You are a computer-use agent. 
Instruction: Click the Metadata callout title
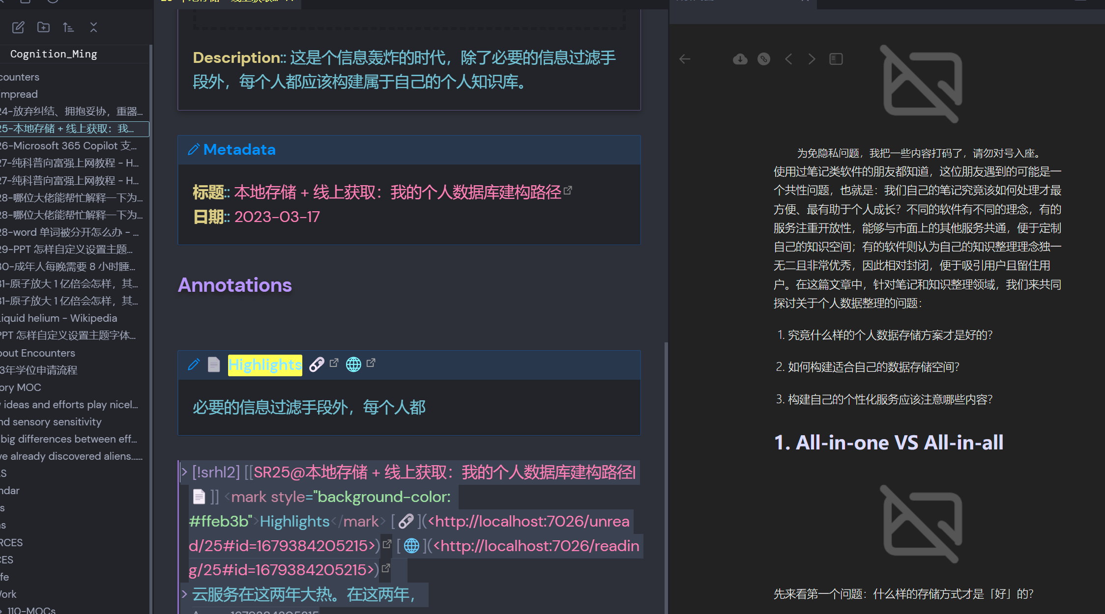tap(239, 149)
